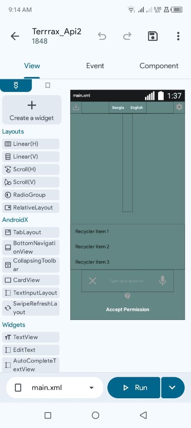Click the undo icon

(x=102, y=36)
